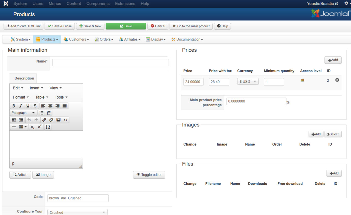The width and height of the screenshot is (351, 215).
Task: Redo the last editor action
Action: [x=36, y=120]
